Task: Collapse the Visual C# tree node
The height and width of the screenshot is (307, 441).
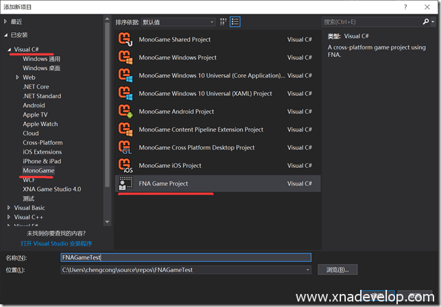Action: [x=9, y=49]
